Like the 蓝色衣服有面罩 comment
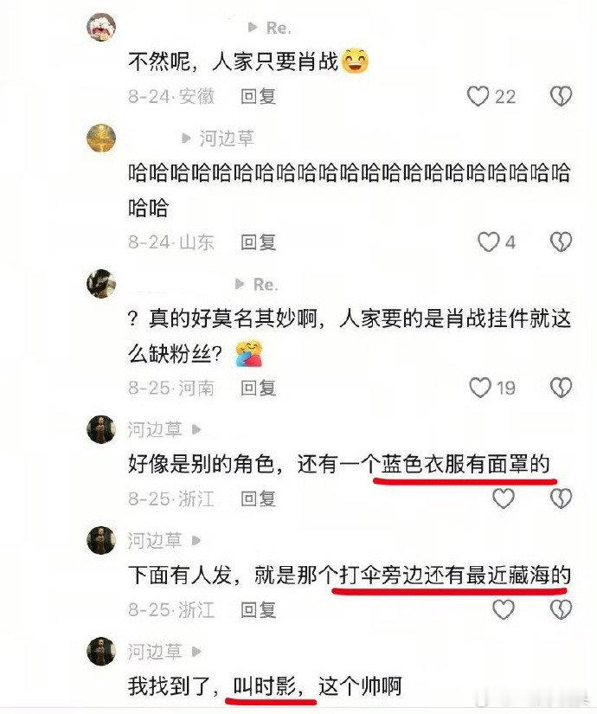Screen dimensions: 597x714 (504, 499)
